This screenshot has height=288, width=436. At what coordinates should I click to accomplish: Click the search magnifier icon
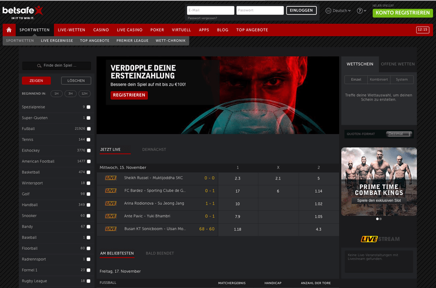pos(39,65)
